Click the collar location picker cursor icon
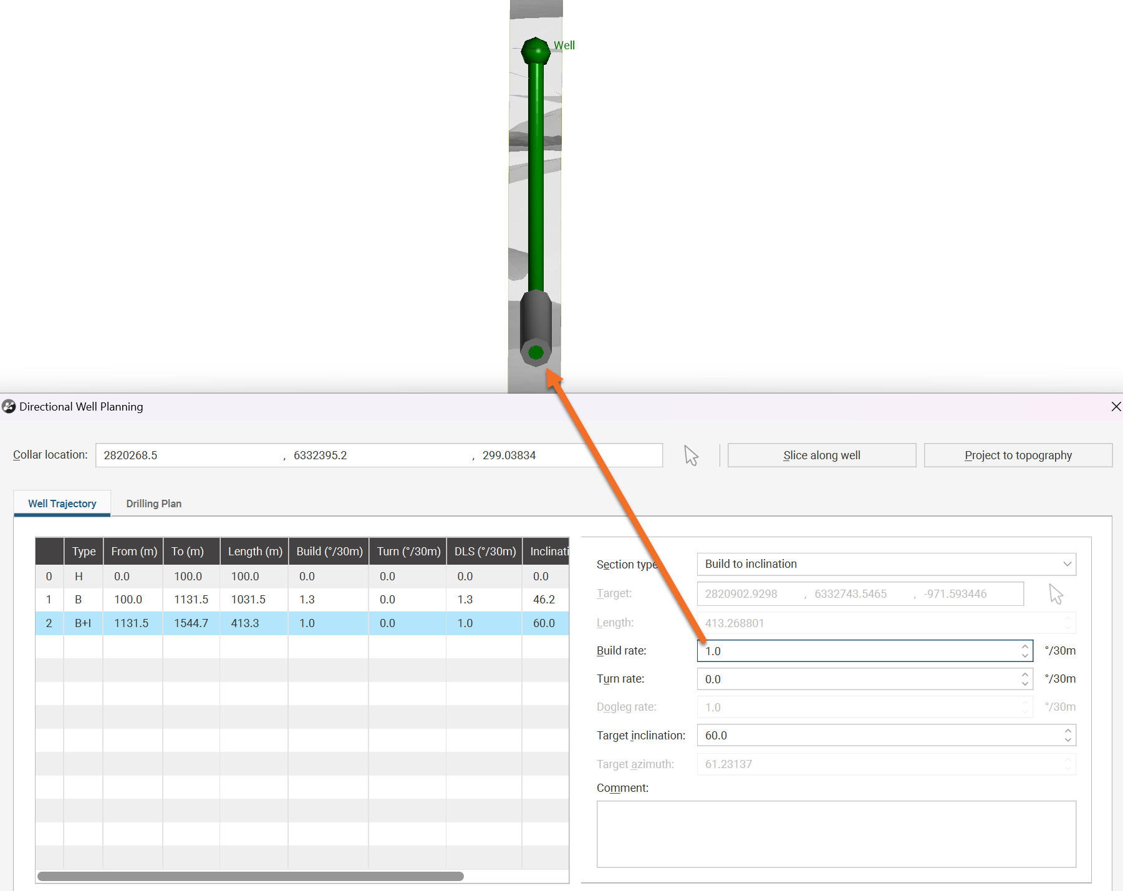The height and width of the screenshot is (891, 1123). tap(691, 455)
